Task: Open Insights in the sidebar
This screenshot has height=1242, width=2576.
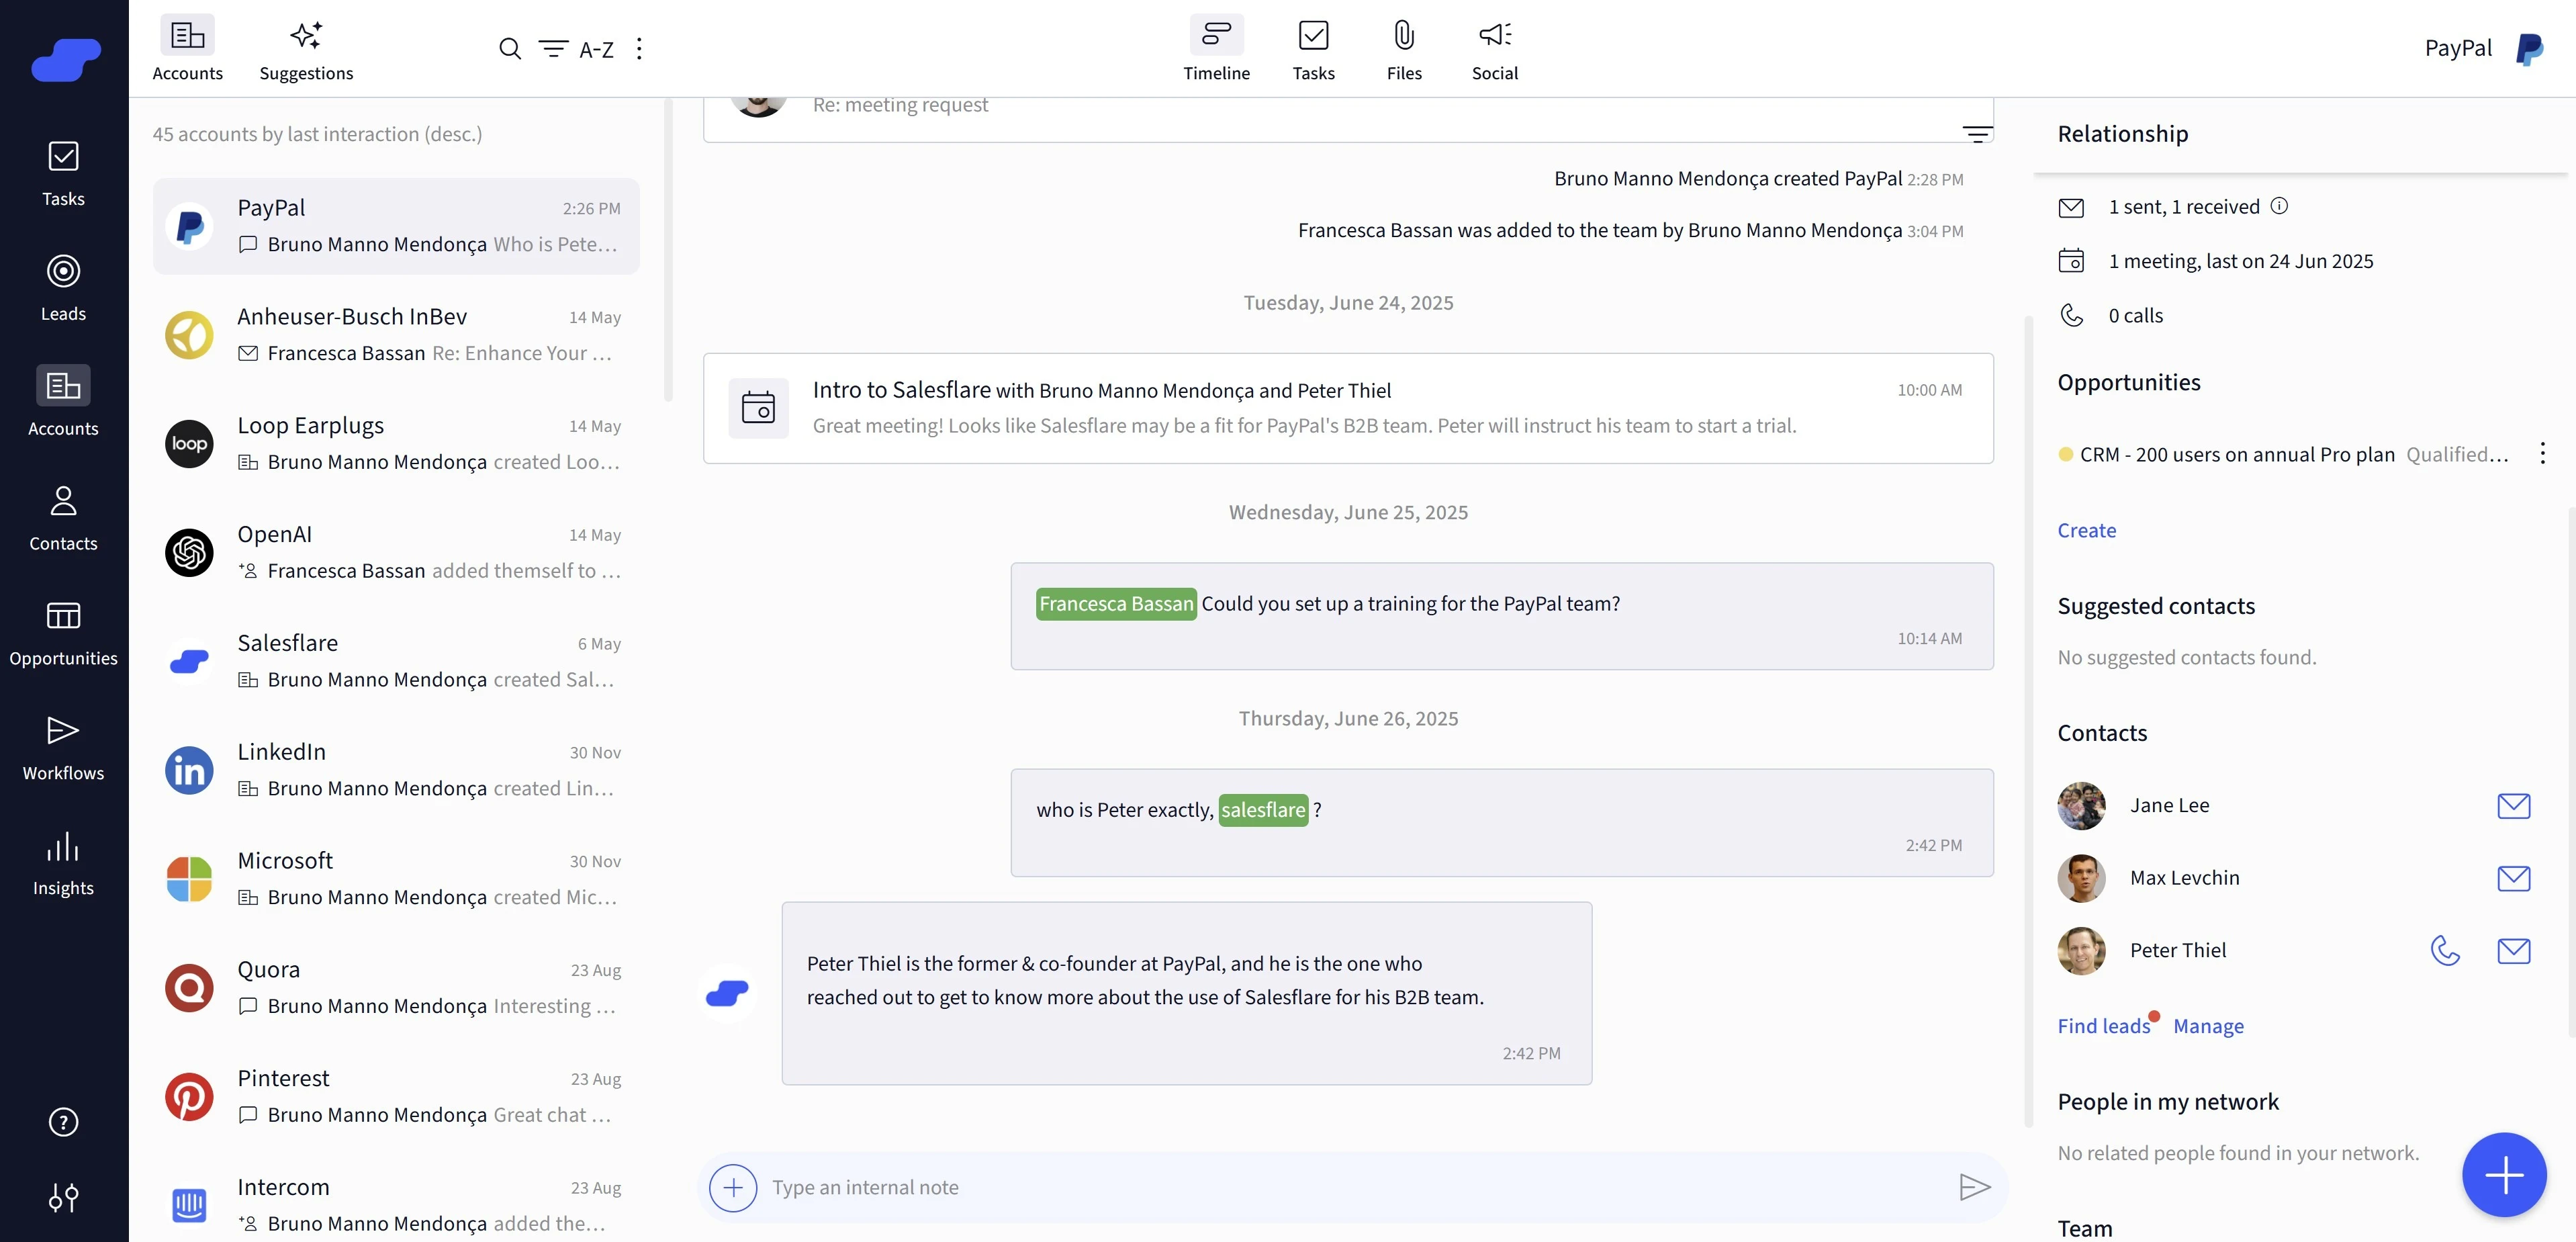Action: click(x=63, y=863)
